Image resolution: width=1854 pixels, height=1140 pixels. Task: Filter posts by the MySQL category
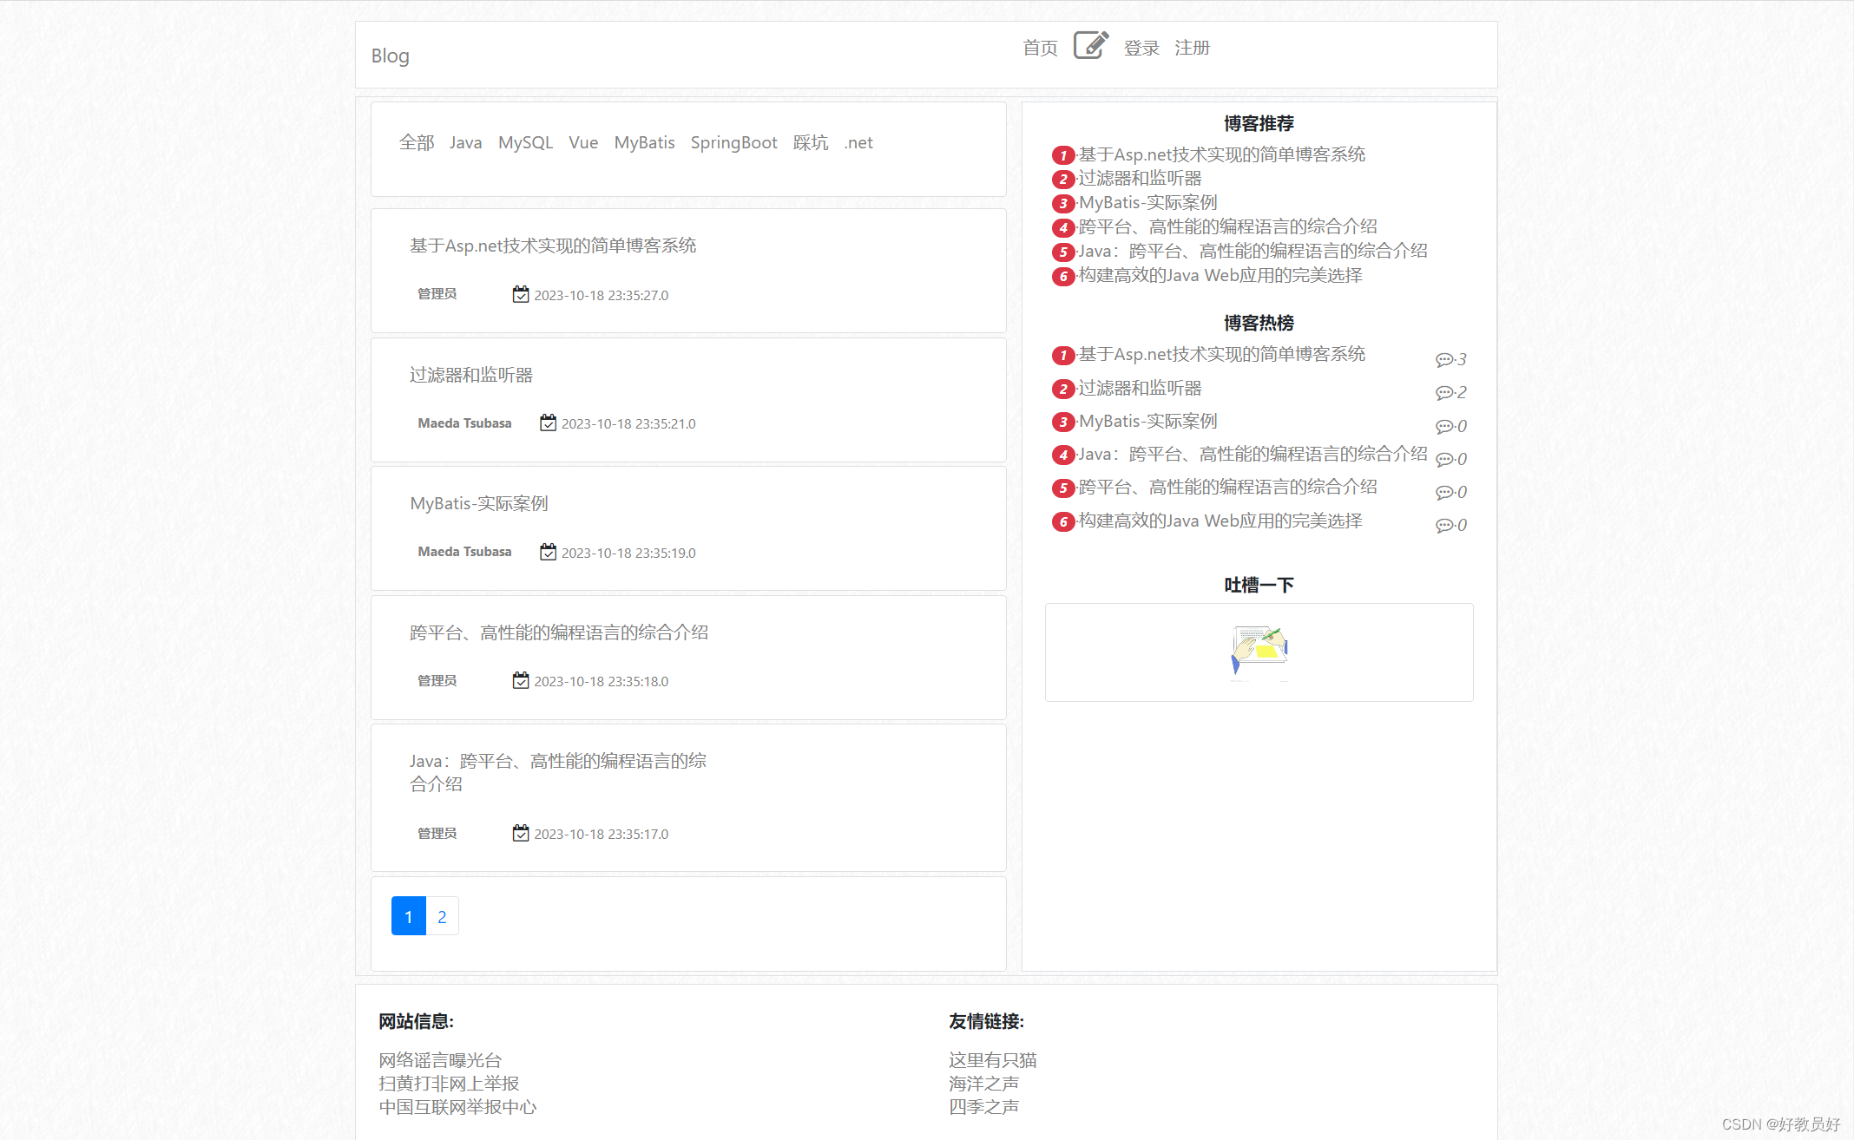click(525, 142)
